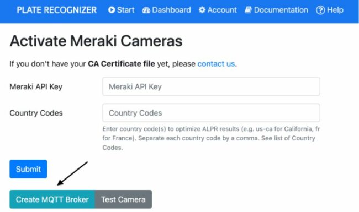The width and height of the screenshot is (359, 212).
Task: Click the Test Camera button
Action: 123,199
